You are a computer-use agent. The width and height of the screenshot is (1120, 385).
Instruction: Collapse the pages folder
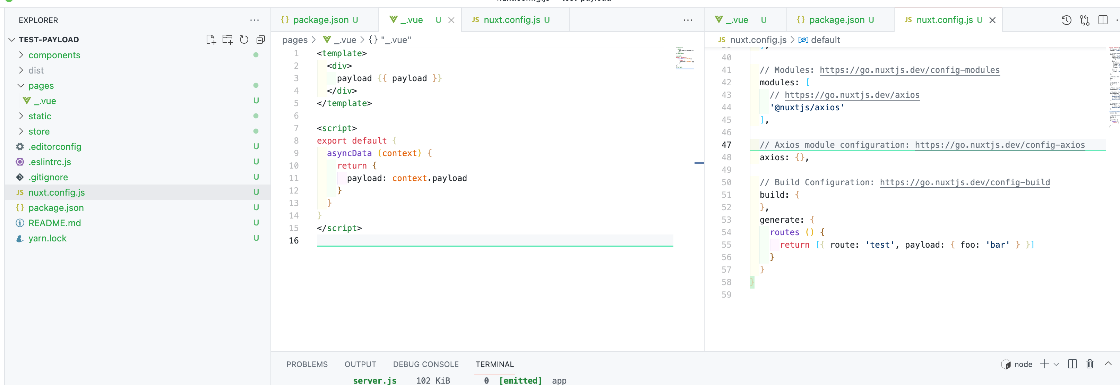coord(41,86)
